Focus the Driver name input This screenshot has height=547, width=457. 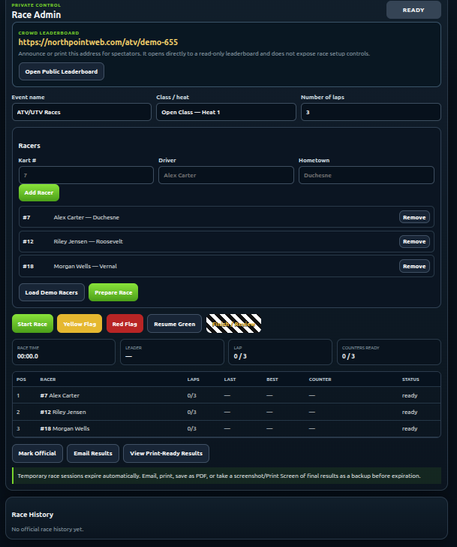point(226,175)
